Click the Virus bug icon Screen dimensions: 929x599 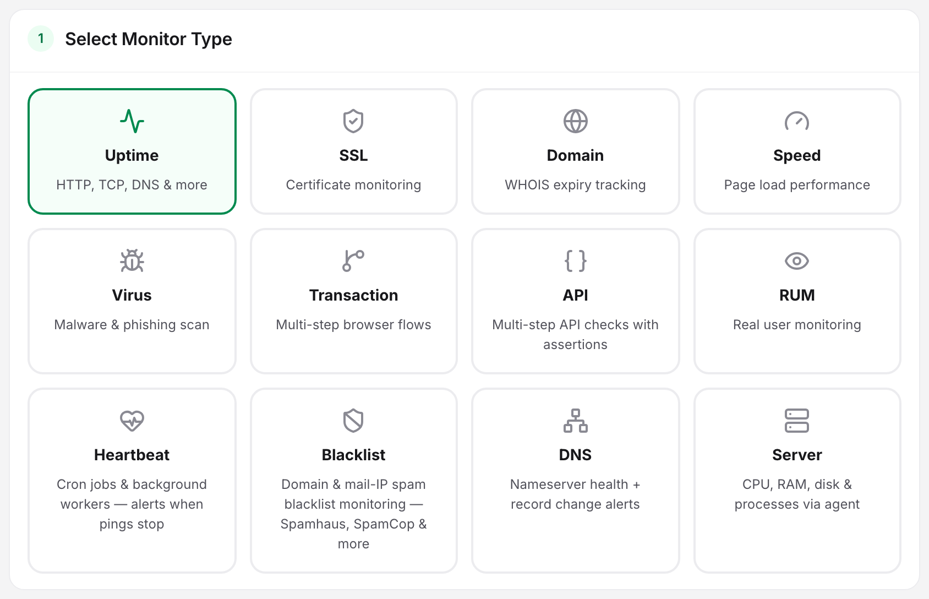click(132, 261)
